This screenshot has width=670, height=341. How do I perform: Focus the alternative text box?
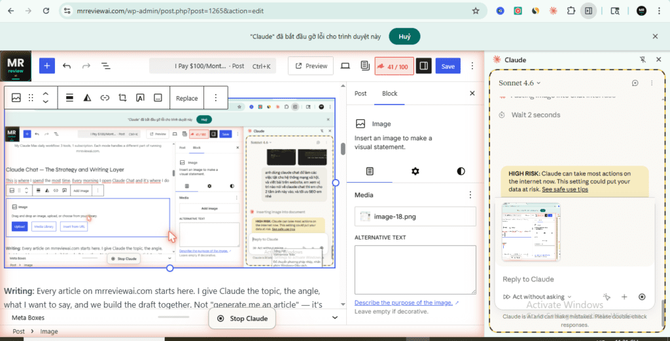[415, 270]
